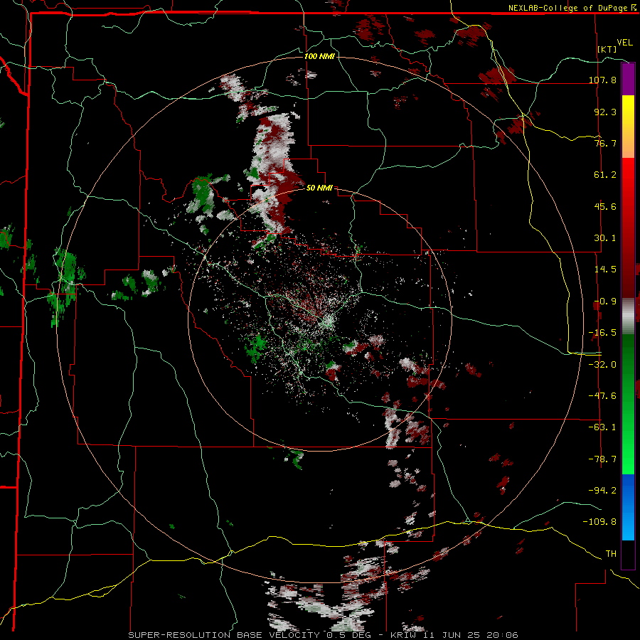Click the 45.6 velocity scale value
The image size is (640, 640).
[x=605, y=206]
